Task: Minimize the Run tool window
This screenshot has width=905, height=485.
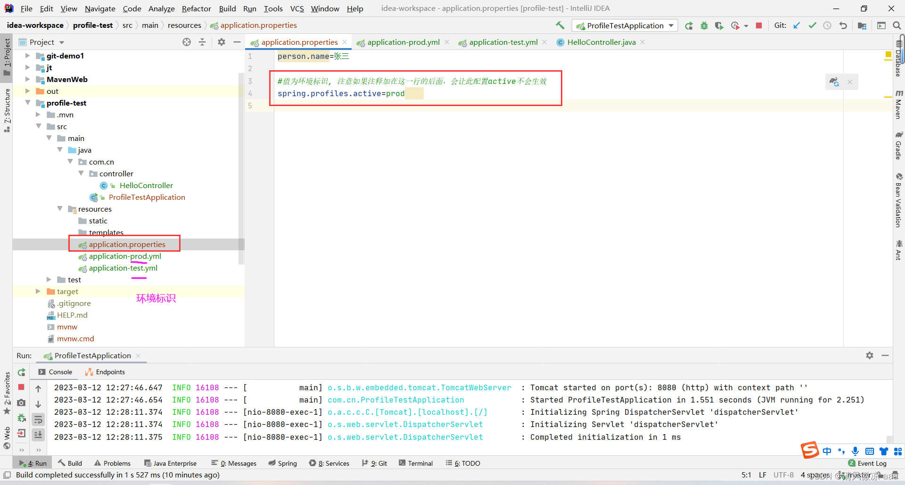Action: pos(885,355)
